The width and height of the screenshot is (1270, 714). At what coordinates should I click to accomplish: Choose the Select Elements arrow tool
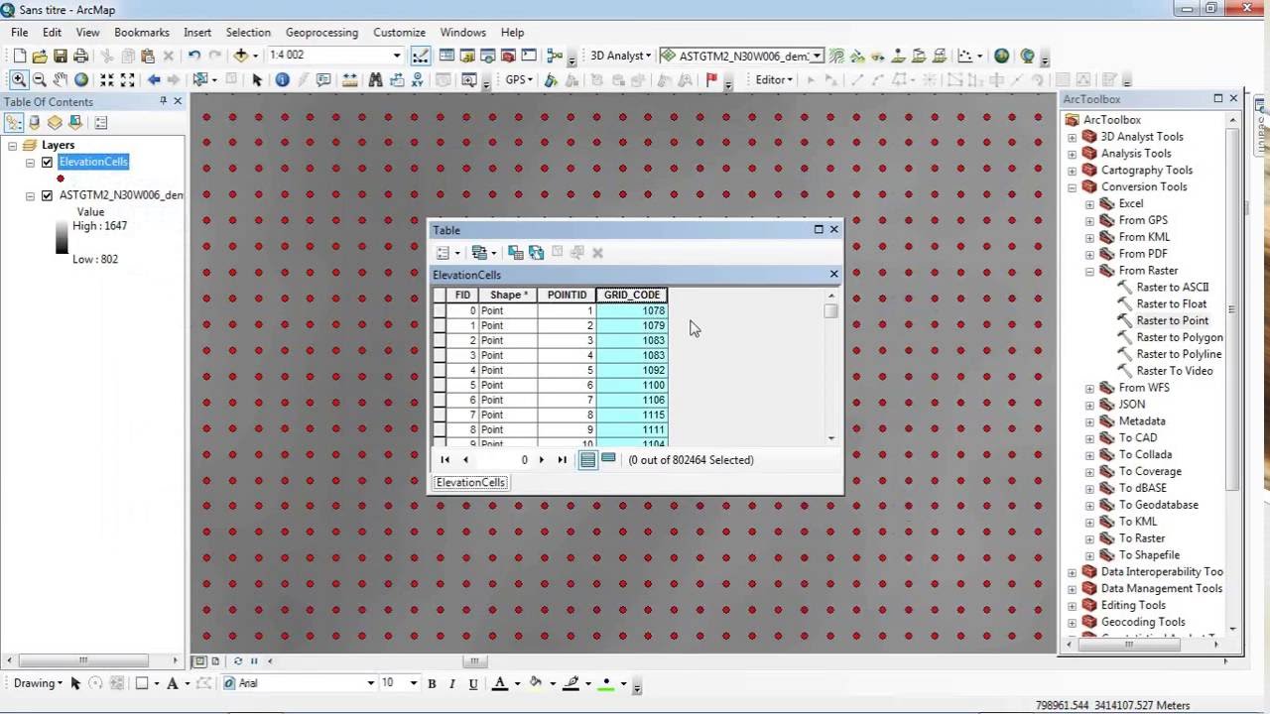tap(257, 79)
